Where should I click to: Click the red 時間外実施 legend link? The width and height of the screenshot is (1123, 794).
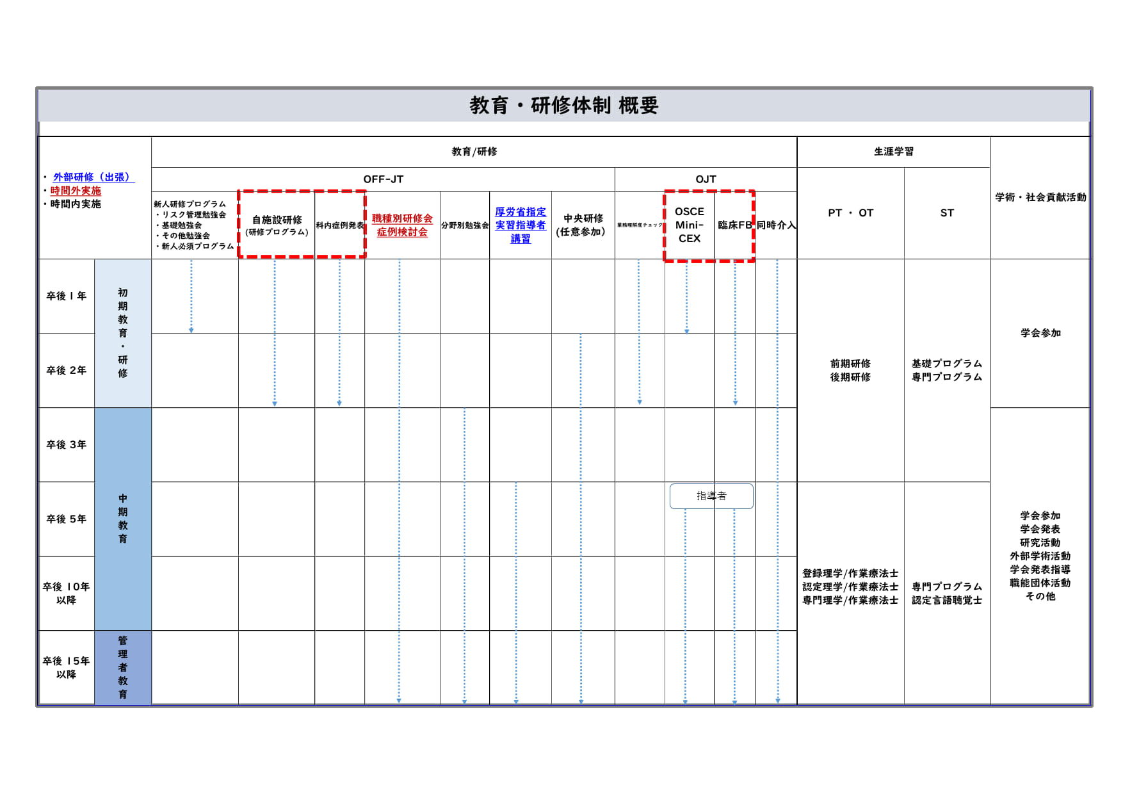[x=76, y=191]
